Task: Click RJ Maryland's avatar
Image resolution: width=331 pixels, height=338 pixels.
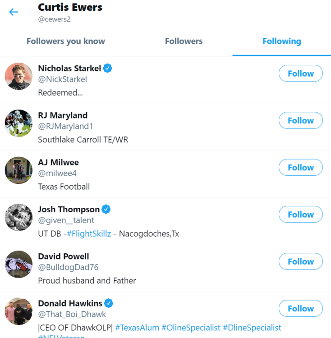Action: (18, 123)
